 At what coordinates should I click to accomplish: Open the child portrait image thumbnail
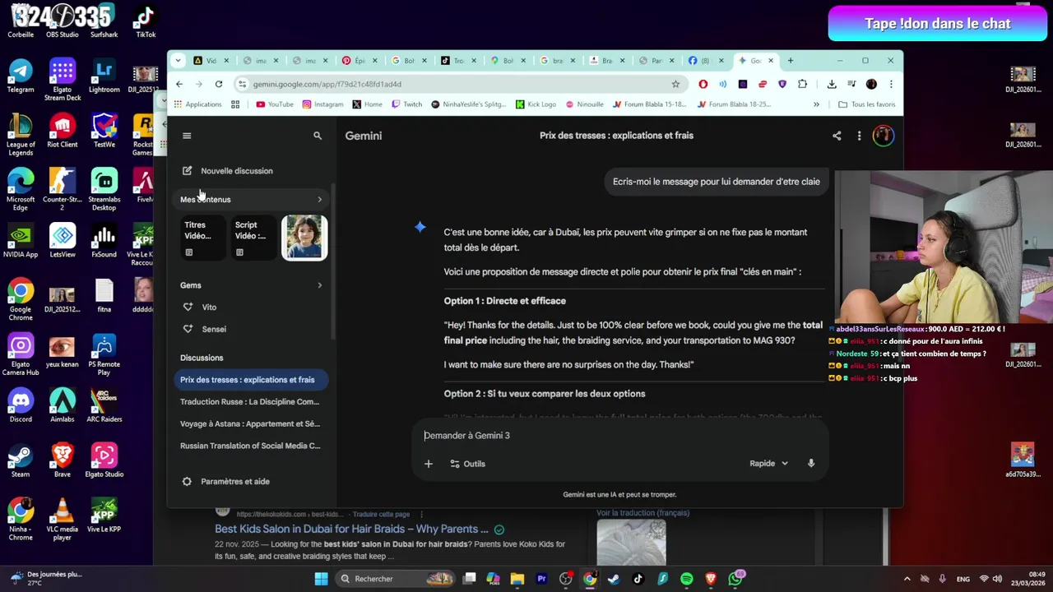(x=304, y=238)
